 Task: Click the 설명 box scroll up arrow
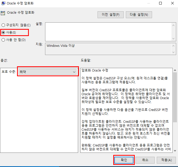(173, 25)
